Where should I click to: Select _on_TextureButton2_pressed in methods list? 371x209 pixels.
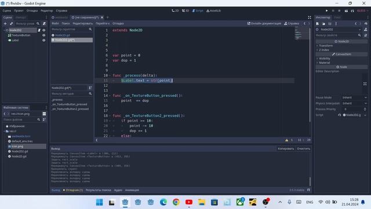(70, 109)
